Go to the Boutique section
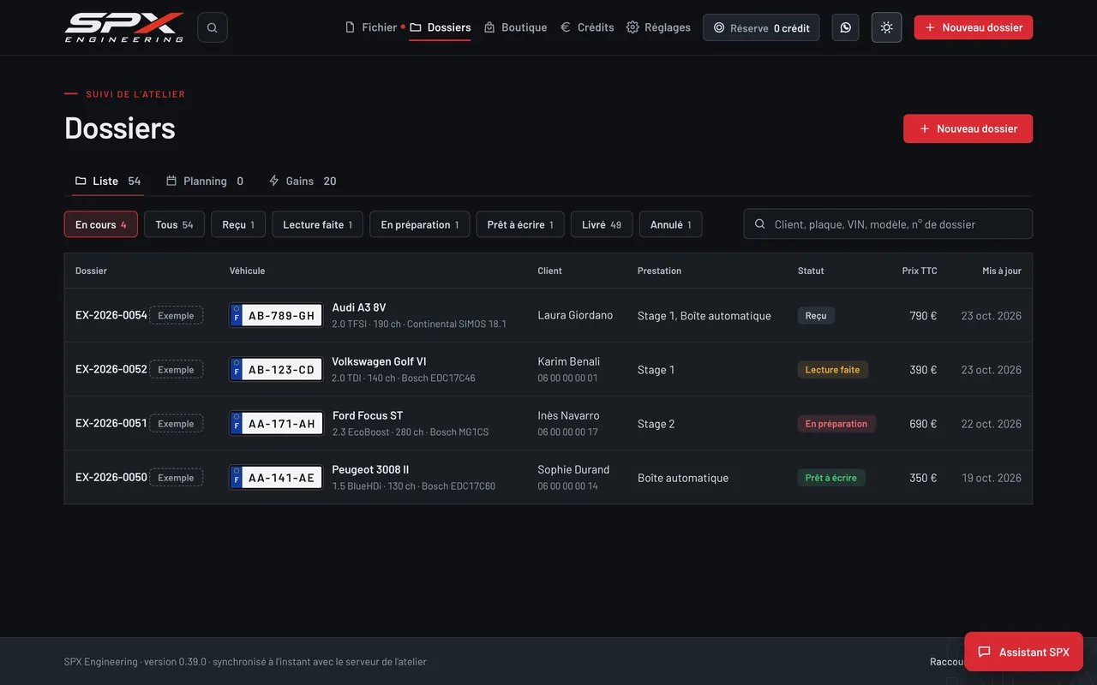 [x=515, y=27]
